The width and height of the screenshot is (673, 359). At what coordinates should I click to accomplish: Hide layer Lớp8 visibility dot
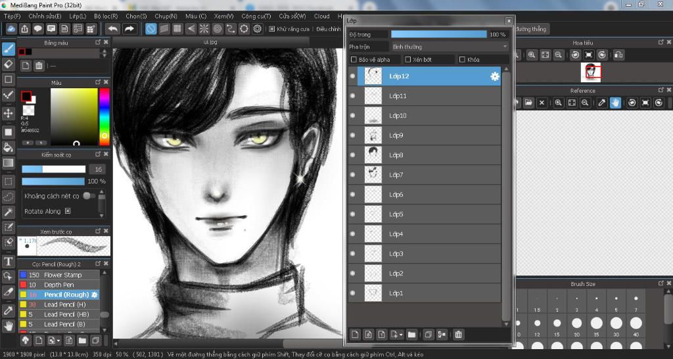pyautogui.click(x=353, y=155)
